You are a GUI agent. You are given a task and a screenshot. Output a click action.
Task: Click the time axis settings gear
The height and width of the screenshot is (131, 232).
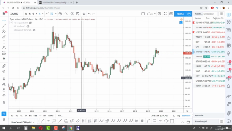(187, 111)
